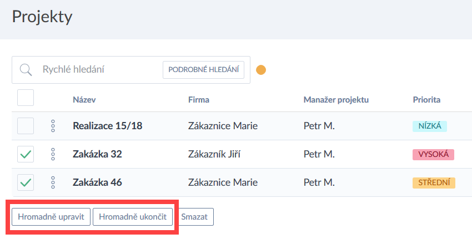
Task: Click the magnifying glass search icon
Action: (x=26, y=70)
